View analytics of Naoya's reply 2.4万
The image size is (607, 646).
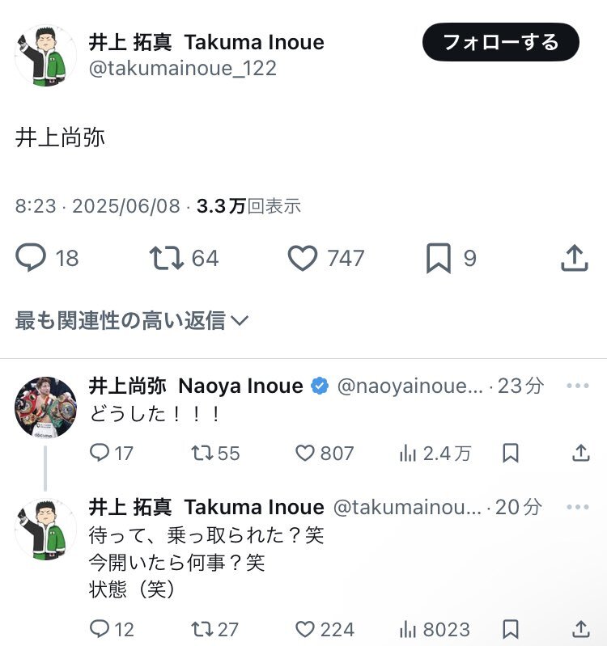[435, 454]
